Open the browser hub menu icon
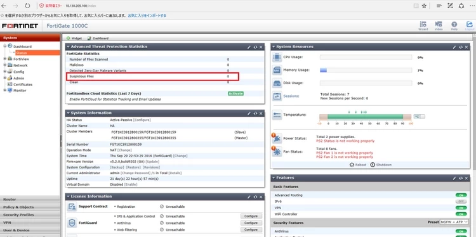This screenshot has width=476, height=237. [439, 6]
